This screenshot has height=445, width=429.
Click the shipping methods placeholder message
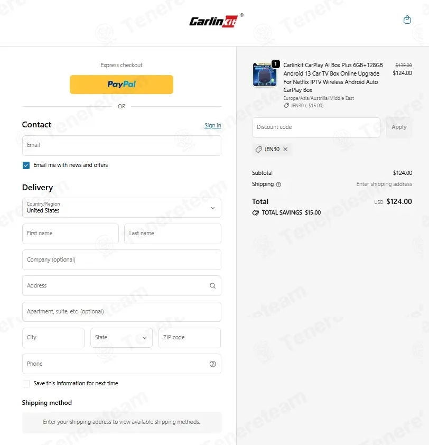(x=122, y=422)
